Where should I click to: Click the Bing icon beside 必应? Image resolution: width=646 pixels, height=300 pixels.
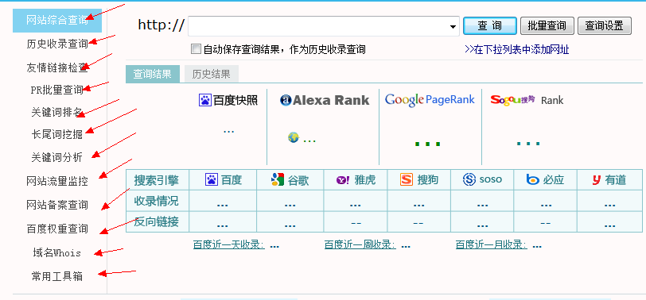pos(533,179)
